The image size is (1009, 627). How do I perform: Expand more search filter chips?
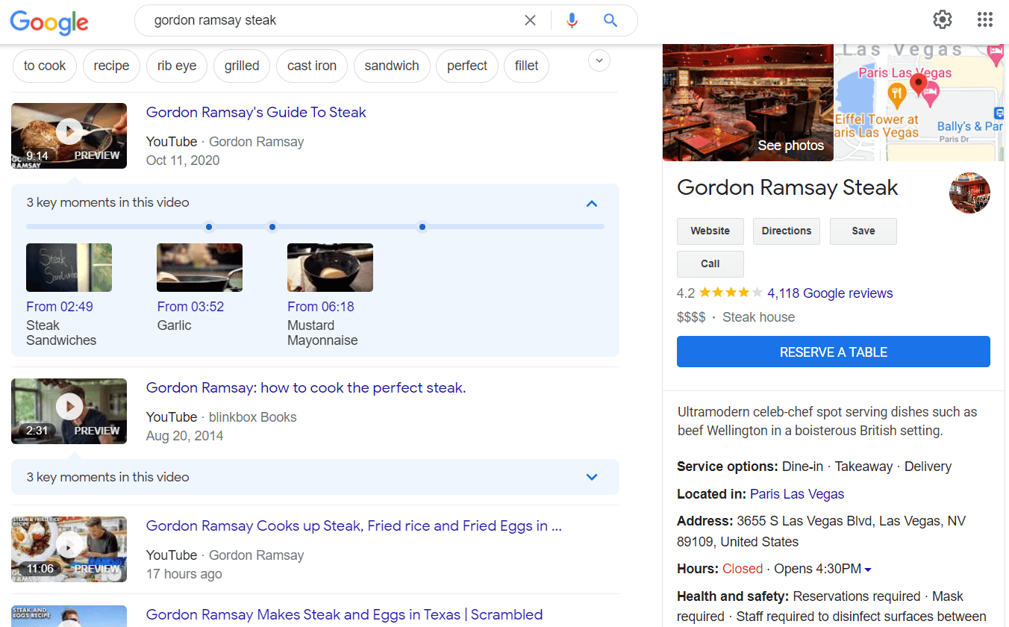point(599,60)
